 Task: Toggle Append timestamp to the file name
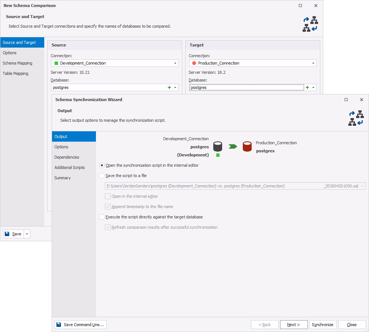107,207
